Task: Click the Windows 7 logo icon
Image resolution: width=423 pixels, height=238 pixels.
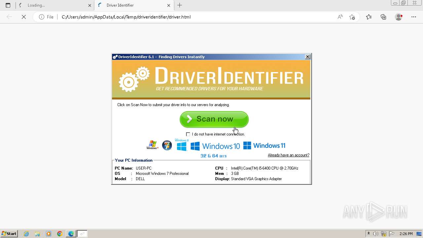Action: [x=167, y=145]
